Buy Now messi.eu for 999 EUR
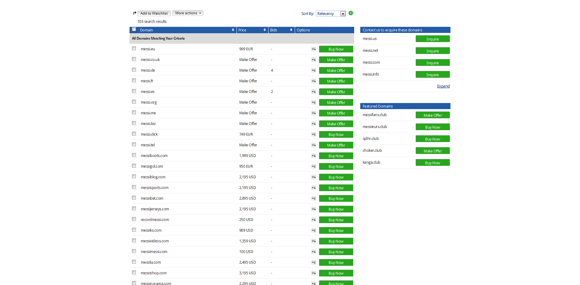Image resolution: width=580 pixels, height=285 pixels. click(x=336, y=49)
